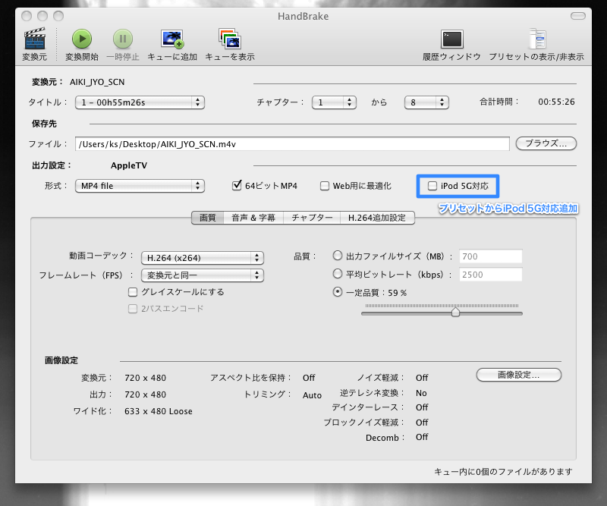Enable the iPod 5G対応 checkbox
The height and width of the screenshot is (506, 607).
[x=432, y=186]
